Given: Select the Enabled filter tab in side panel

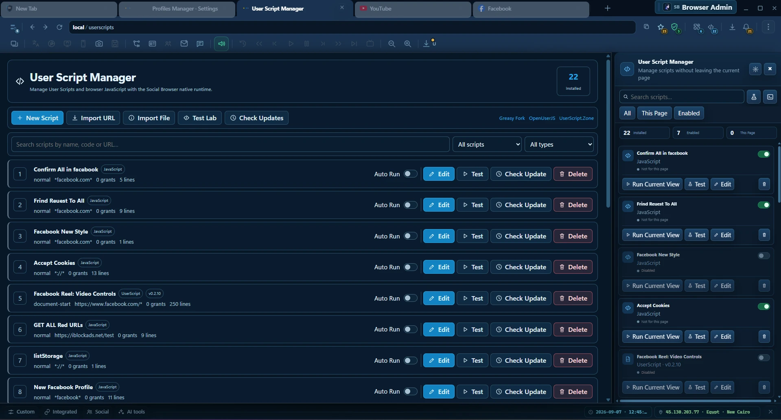Looking at the screenshot, I should [689, 113].
